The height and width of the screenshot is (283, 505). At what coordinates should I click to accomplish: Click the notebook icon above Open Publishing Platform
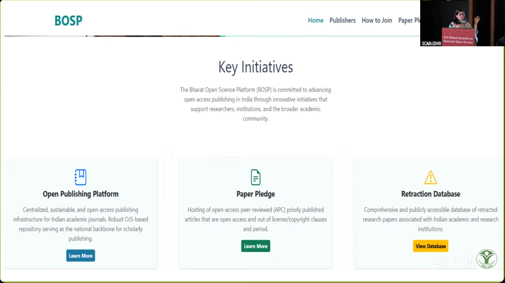click(80, 177)
